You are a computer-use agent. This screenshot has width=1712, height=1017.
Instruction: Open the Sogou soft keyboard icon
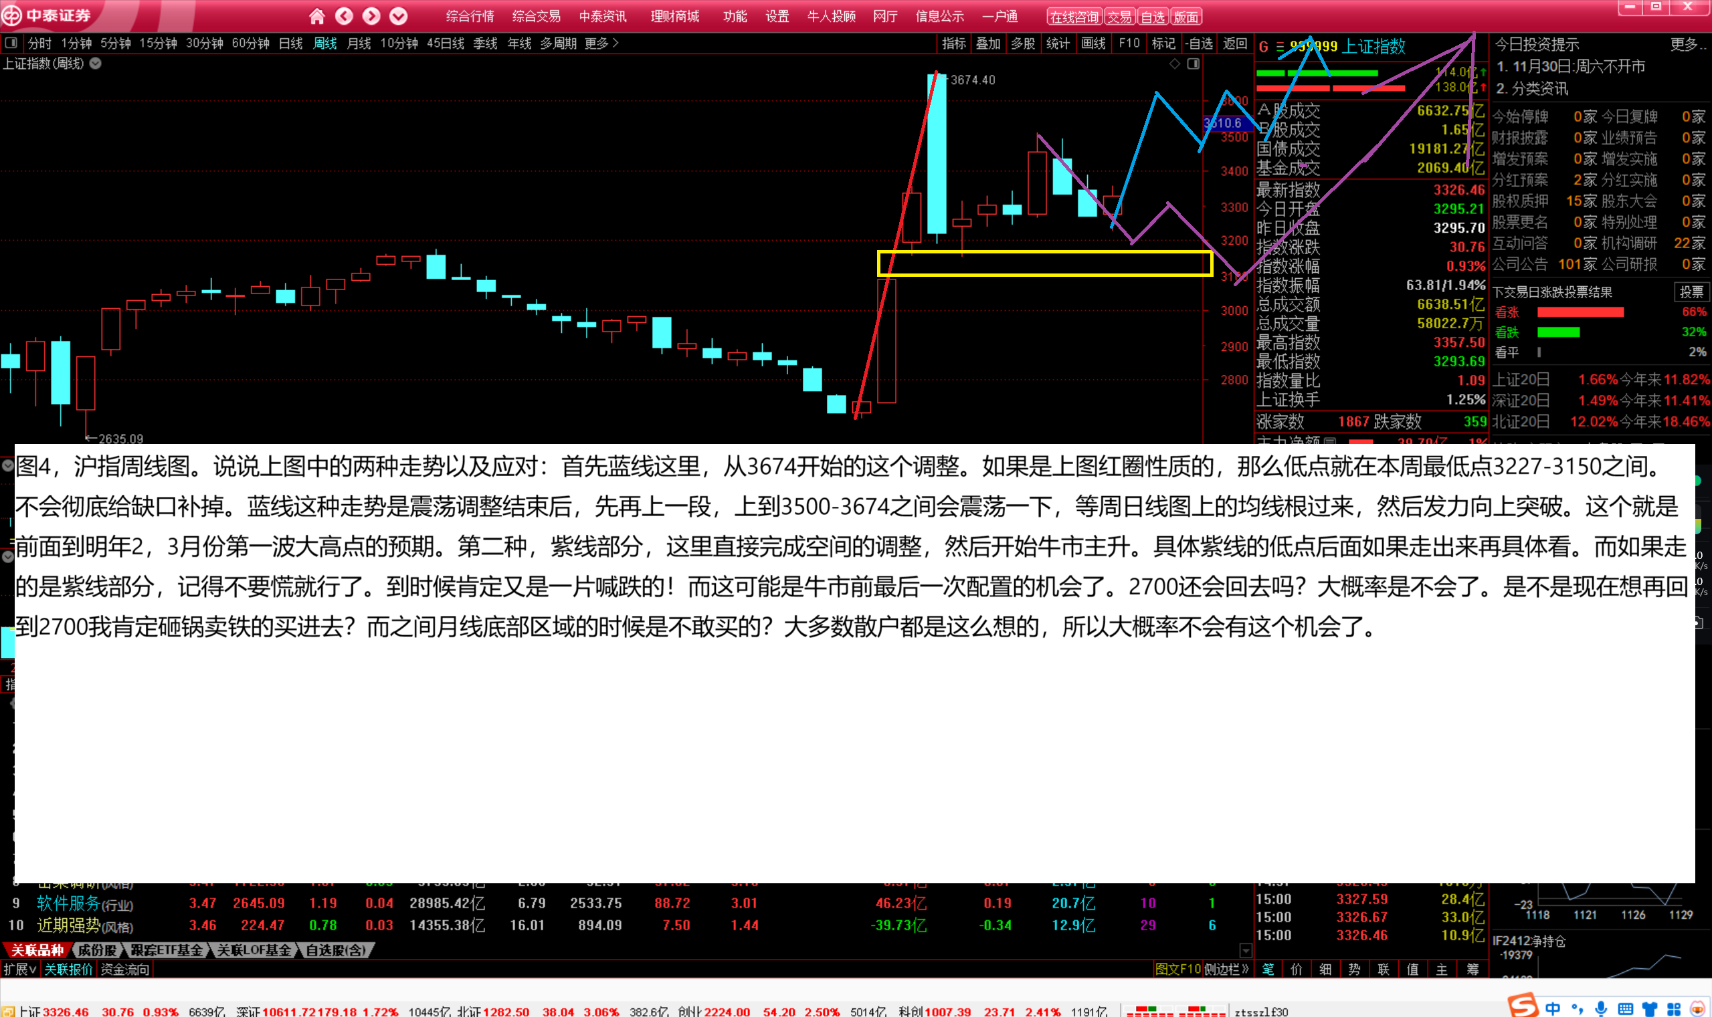tap(1625, 1009)
